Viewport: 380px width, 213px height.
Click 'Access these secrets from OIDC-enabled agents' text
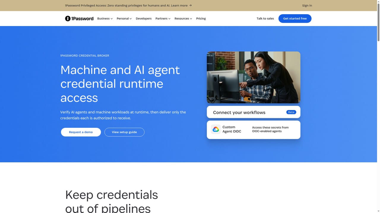(x=270, y=129)
